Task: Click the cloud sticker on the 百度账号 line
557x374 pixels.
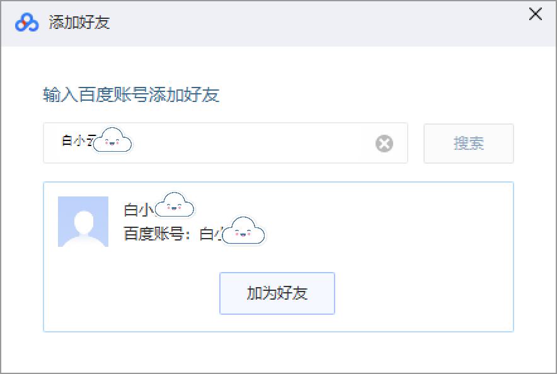Action: pyautogui.click(x=244, y=231)
